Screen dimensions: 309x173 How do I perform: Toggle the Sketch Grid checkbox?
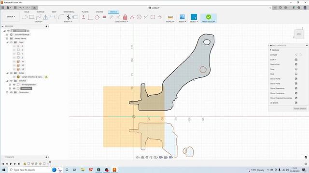click(296, 64)
